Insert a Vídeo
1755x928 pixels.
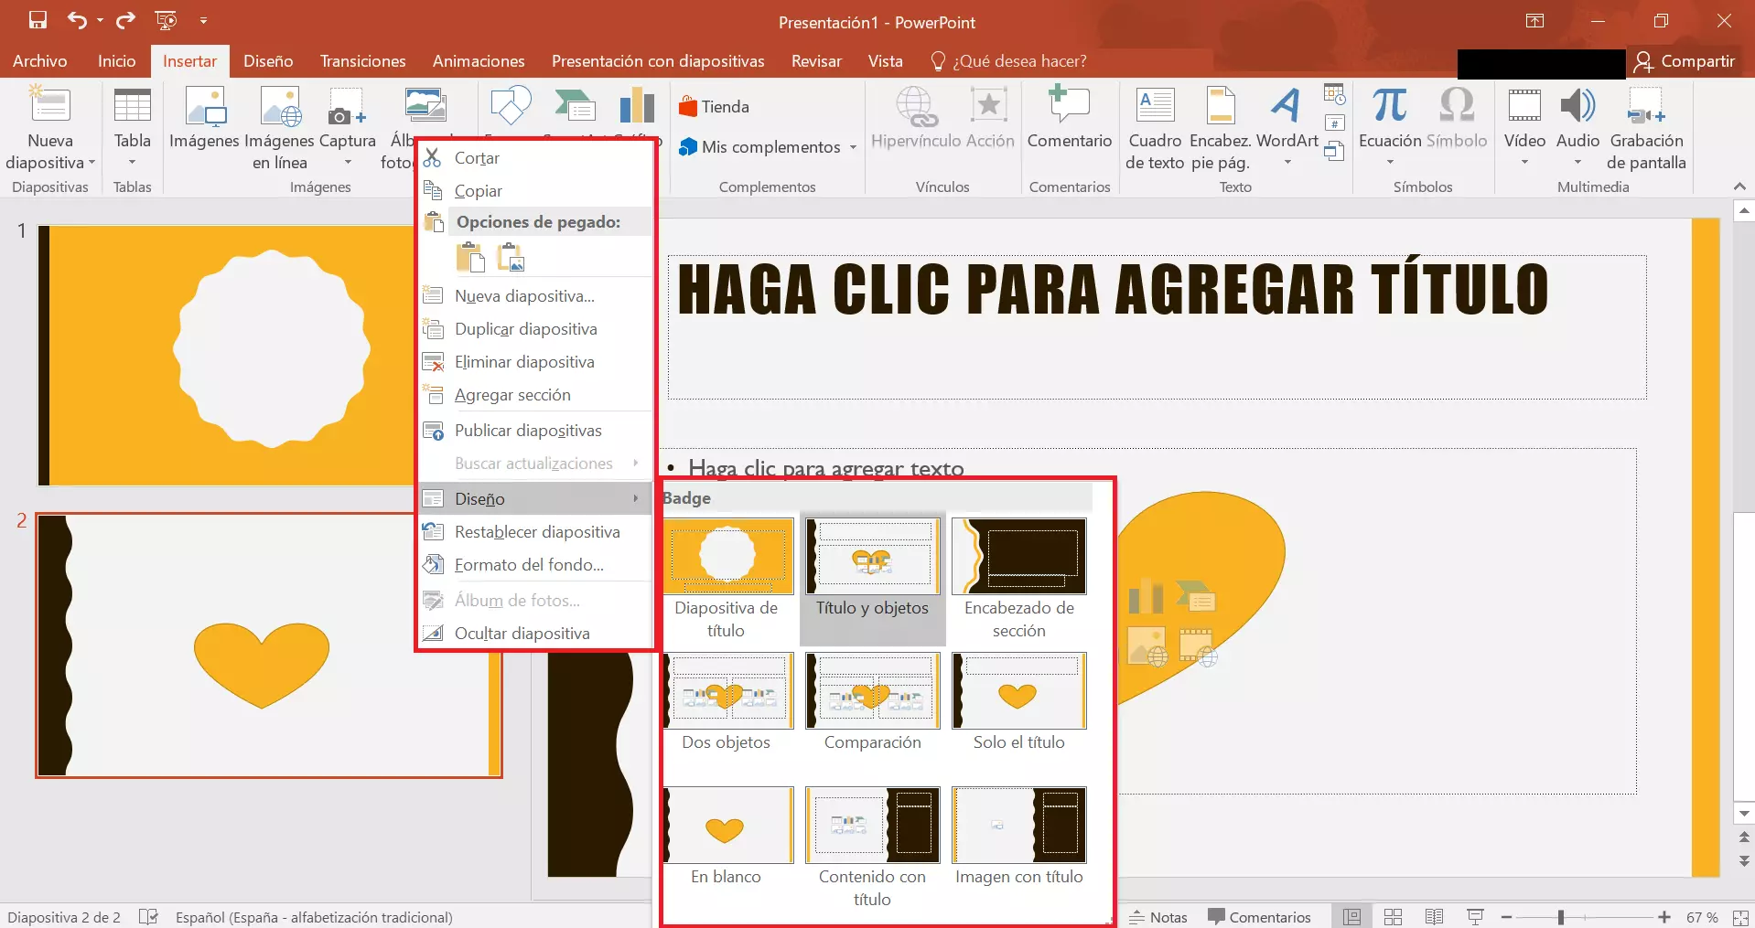point(1524,128)
